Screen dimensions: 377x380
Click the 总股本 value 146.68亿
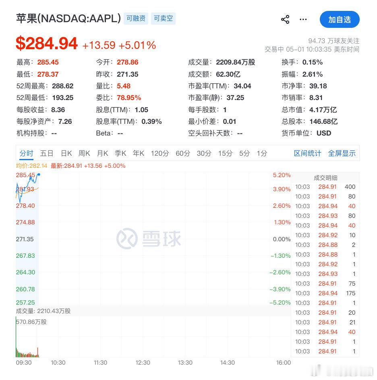click(x=323, y=121)
